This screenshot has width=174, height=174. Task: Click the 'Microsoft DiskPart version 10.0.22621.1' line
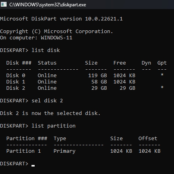pyautogui.click(x=61, y=19)
